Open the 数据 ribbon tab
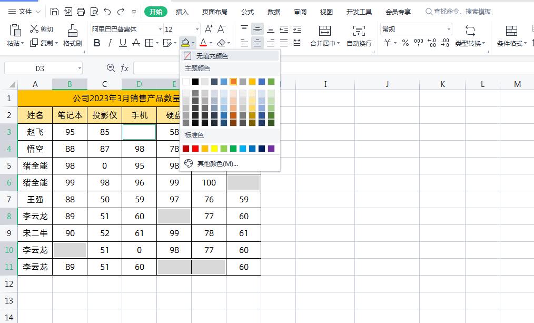Screen dimensions: 534x323 coord(273,12)
